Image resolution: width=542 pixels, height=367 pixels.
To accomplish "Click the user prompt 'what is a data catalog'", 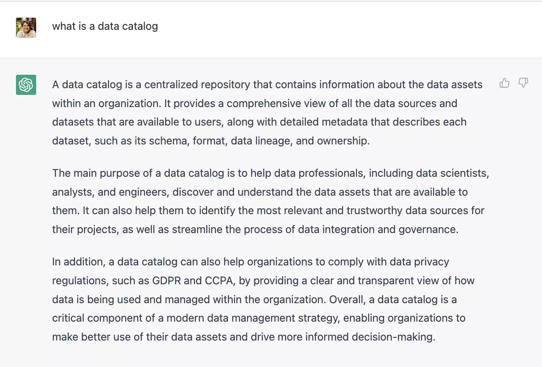I will click(x=105, y=26).
